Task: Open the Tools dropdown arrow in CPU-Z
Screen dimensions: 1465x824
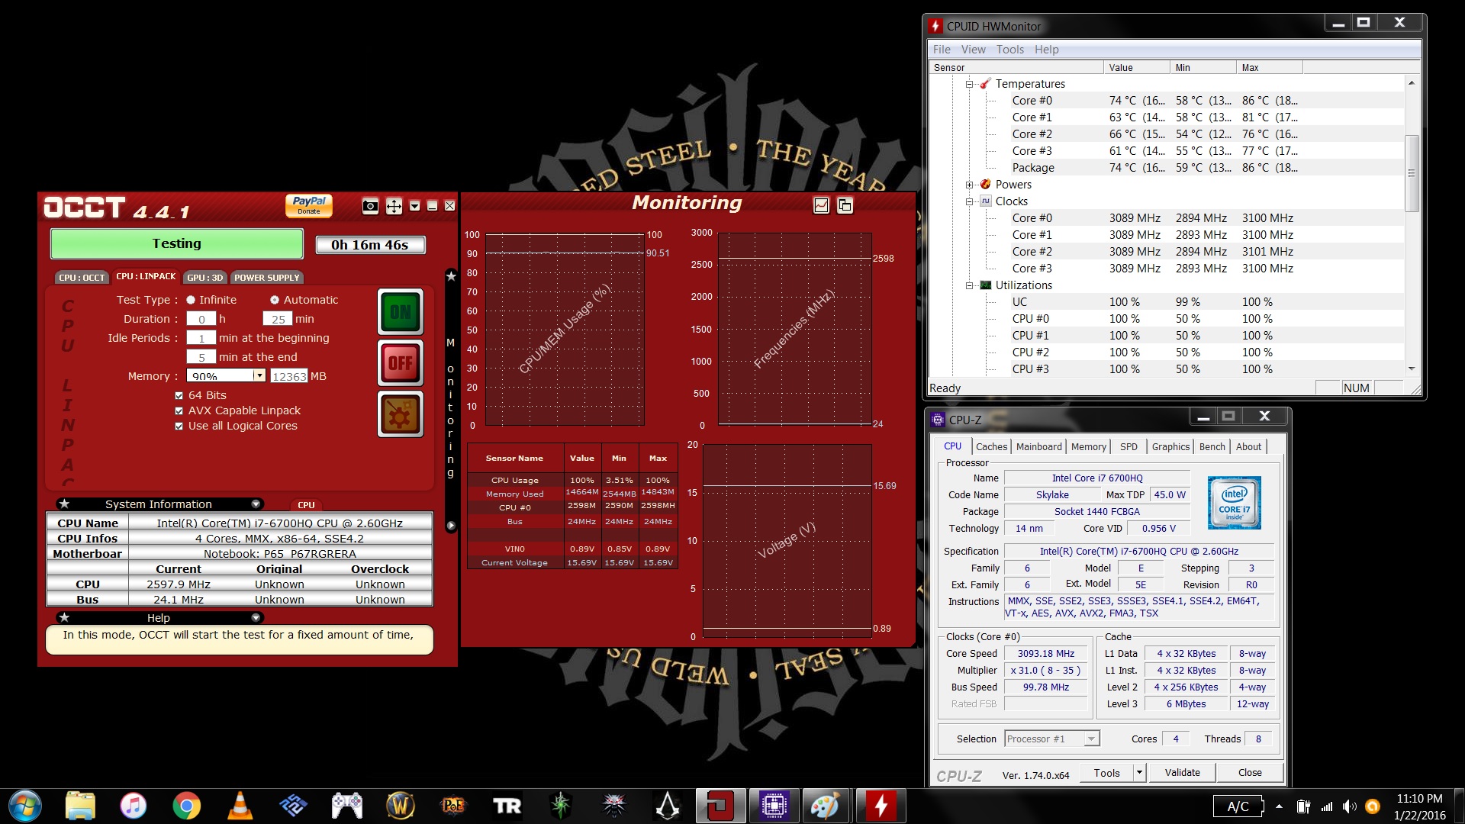Action: [1139, 772]
